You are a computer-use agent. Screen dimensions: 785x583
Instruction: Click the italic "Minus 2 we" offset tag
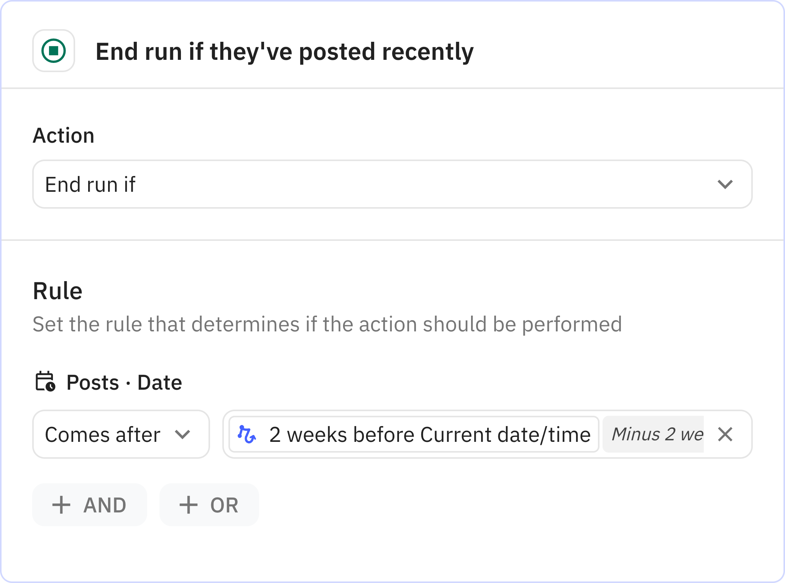(x=657, y=435)
